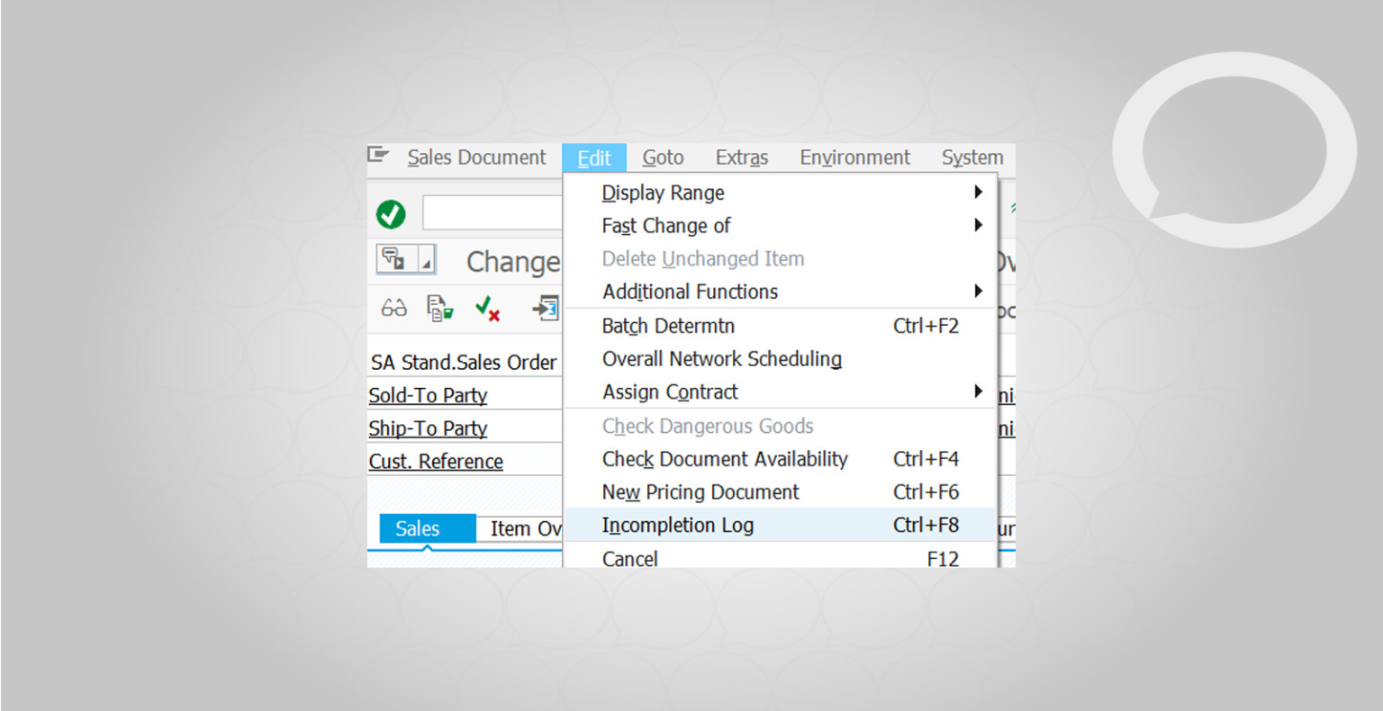Click inside the command field
1383x711 pixels.
pyautogui.click(x=493, y=212)
